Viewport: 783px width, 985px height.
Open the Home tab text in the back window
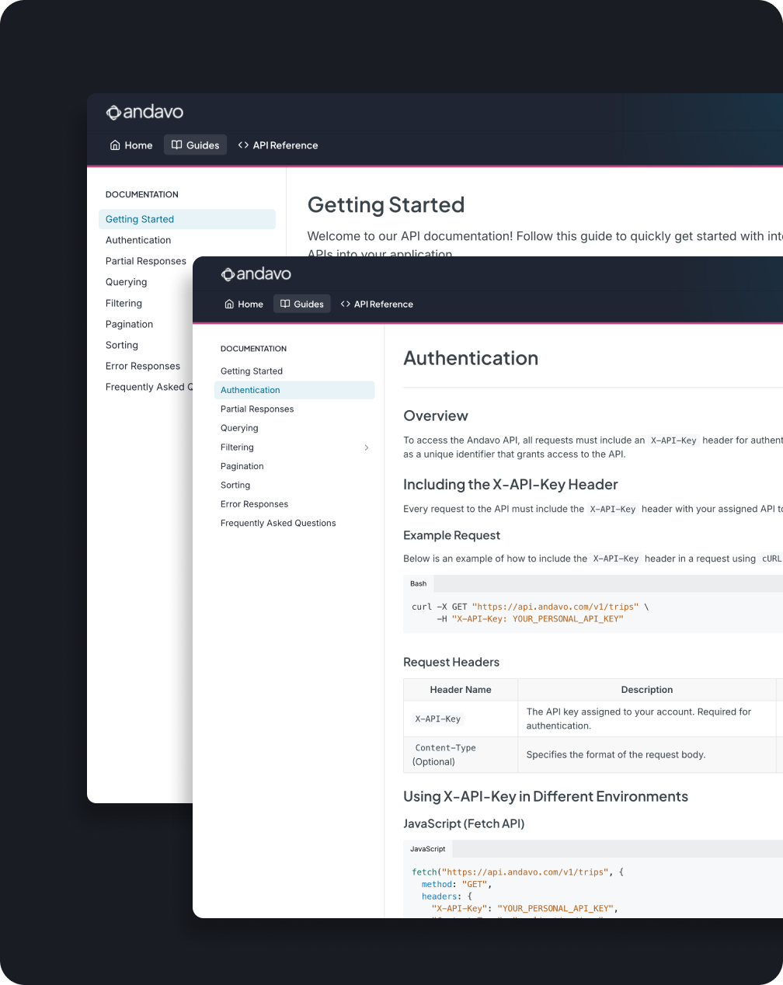pyautogui.click(x=138, y=145)
